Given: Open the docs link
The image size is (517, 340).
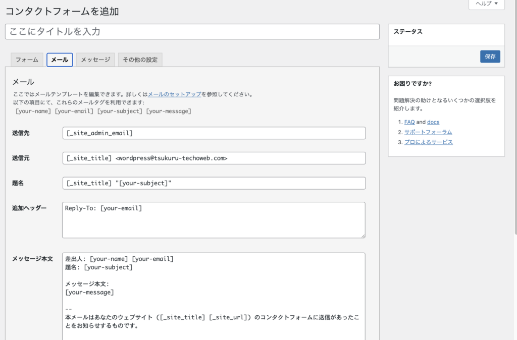Looking at the screenshot, I should [x=433, y=122].
